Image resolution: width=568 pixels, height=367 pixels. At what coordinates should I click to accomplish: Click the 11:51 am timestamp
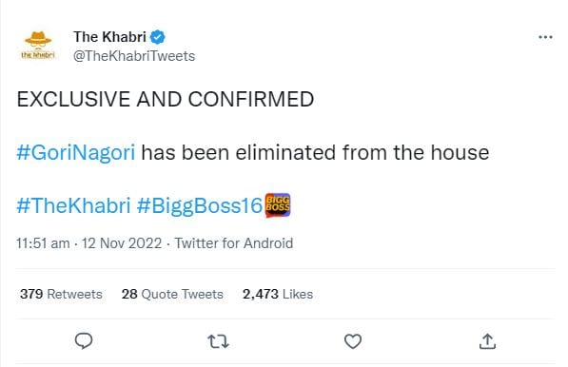tap(43, 243)
